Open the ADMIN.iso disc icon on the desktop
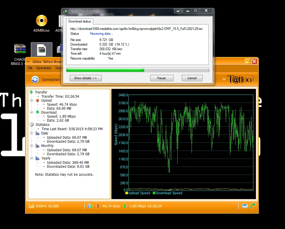Screen dimensions: 285x229 coord(41,21)
